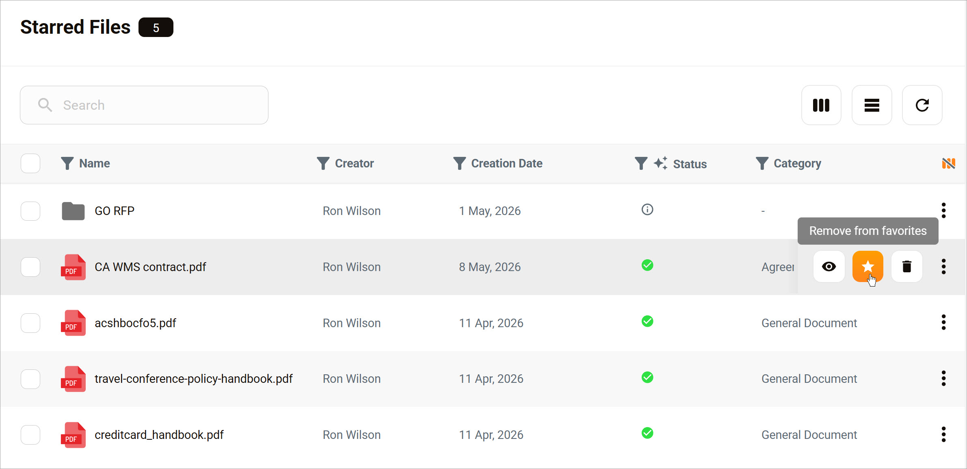Click PDF icon of acshbocfo5.pdf
This screenshot has width=967, height=469.
(x=73, y=323)
